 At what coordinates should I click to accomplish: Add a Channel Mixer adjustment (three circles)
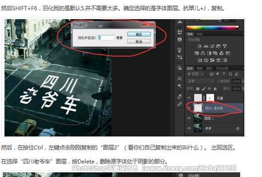point(222,53)
